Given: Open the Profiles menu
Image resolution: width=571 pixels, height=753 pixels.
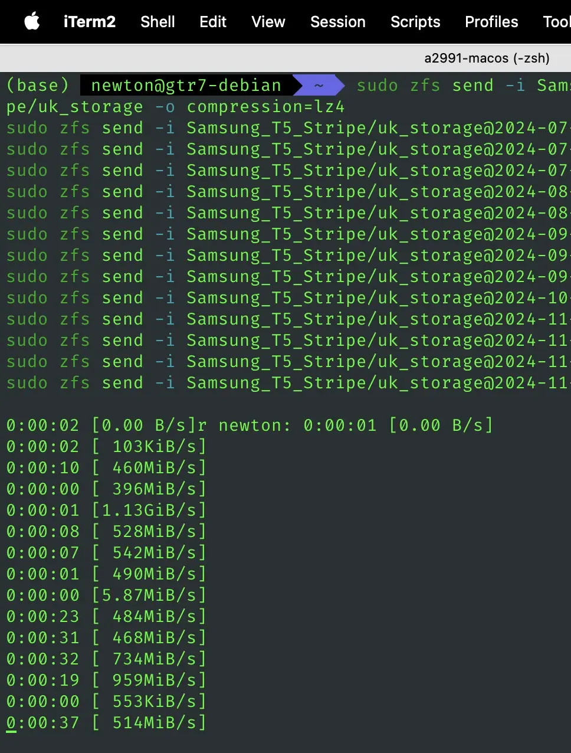Looking at the screenshot, I should click(x=491, y=22).
